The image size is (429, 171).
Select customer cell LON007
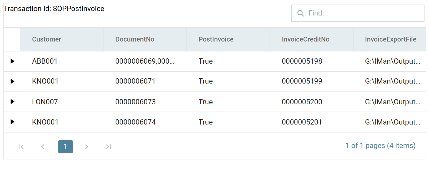pyautogui.click(x=45, y=102)
